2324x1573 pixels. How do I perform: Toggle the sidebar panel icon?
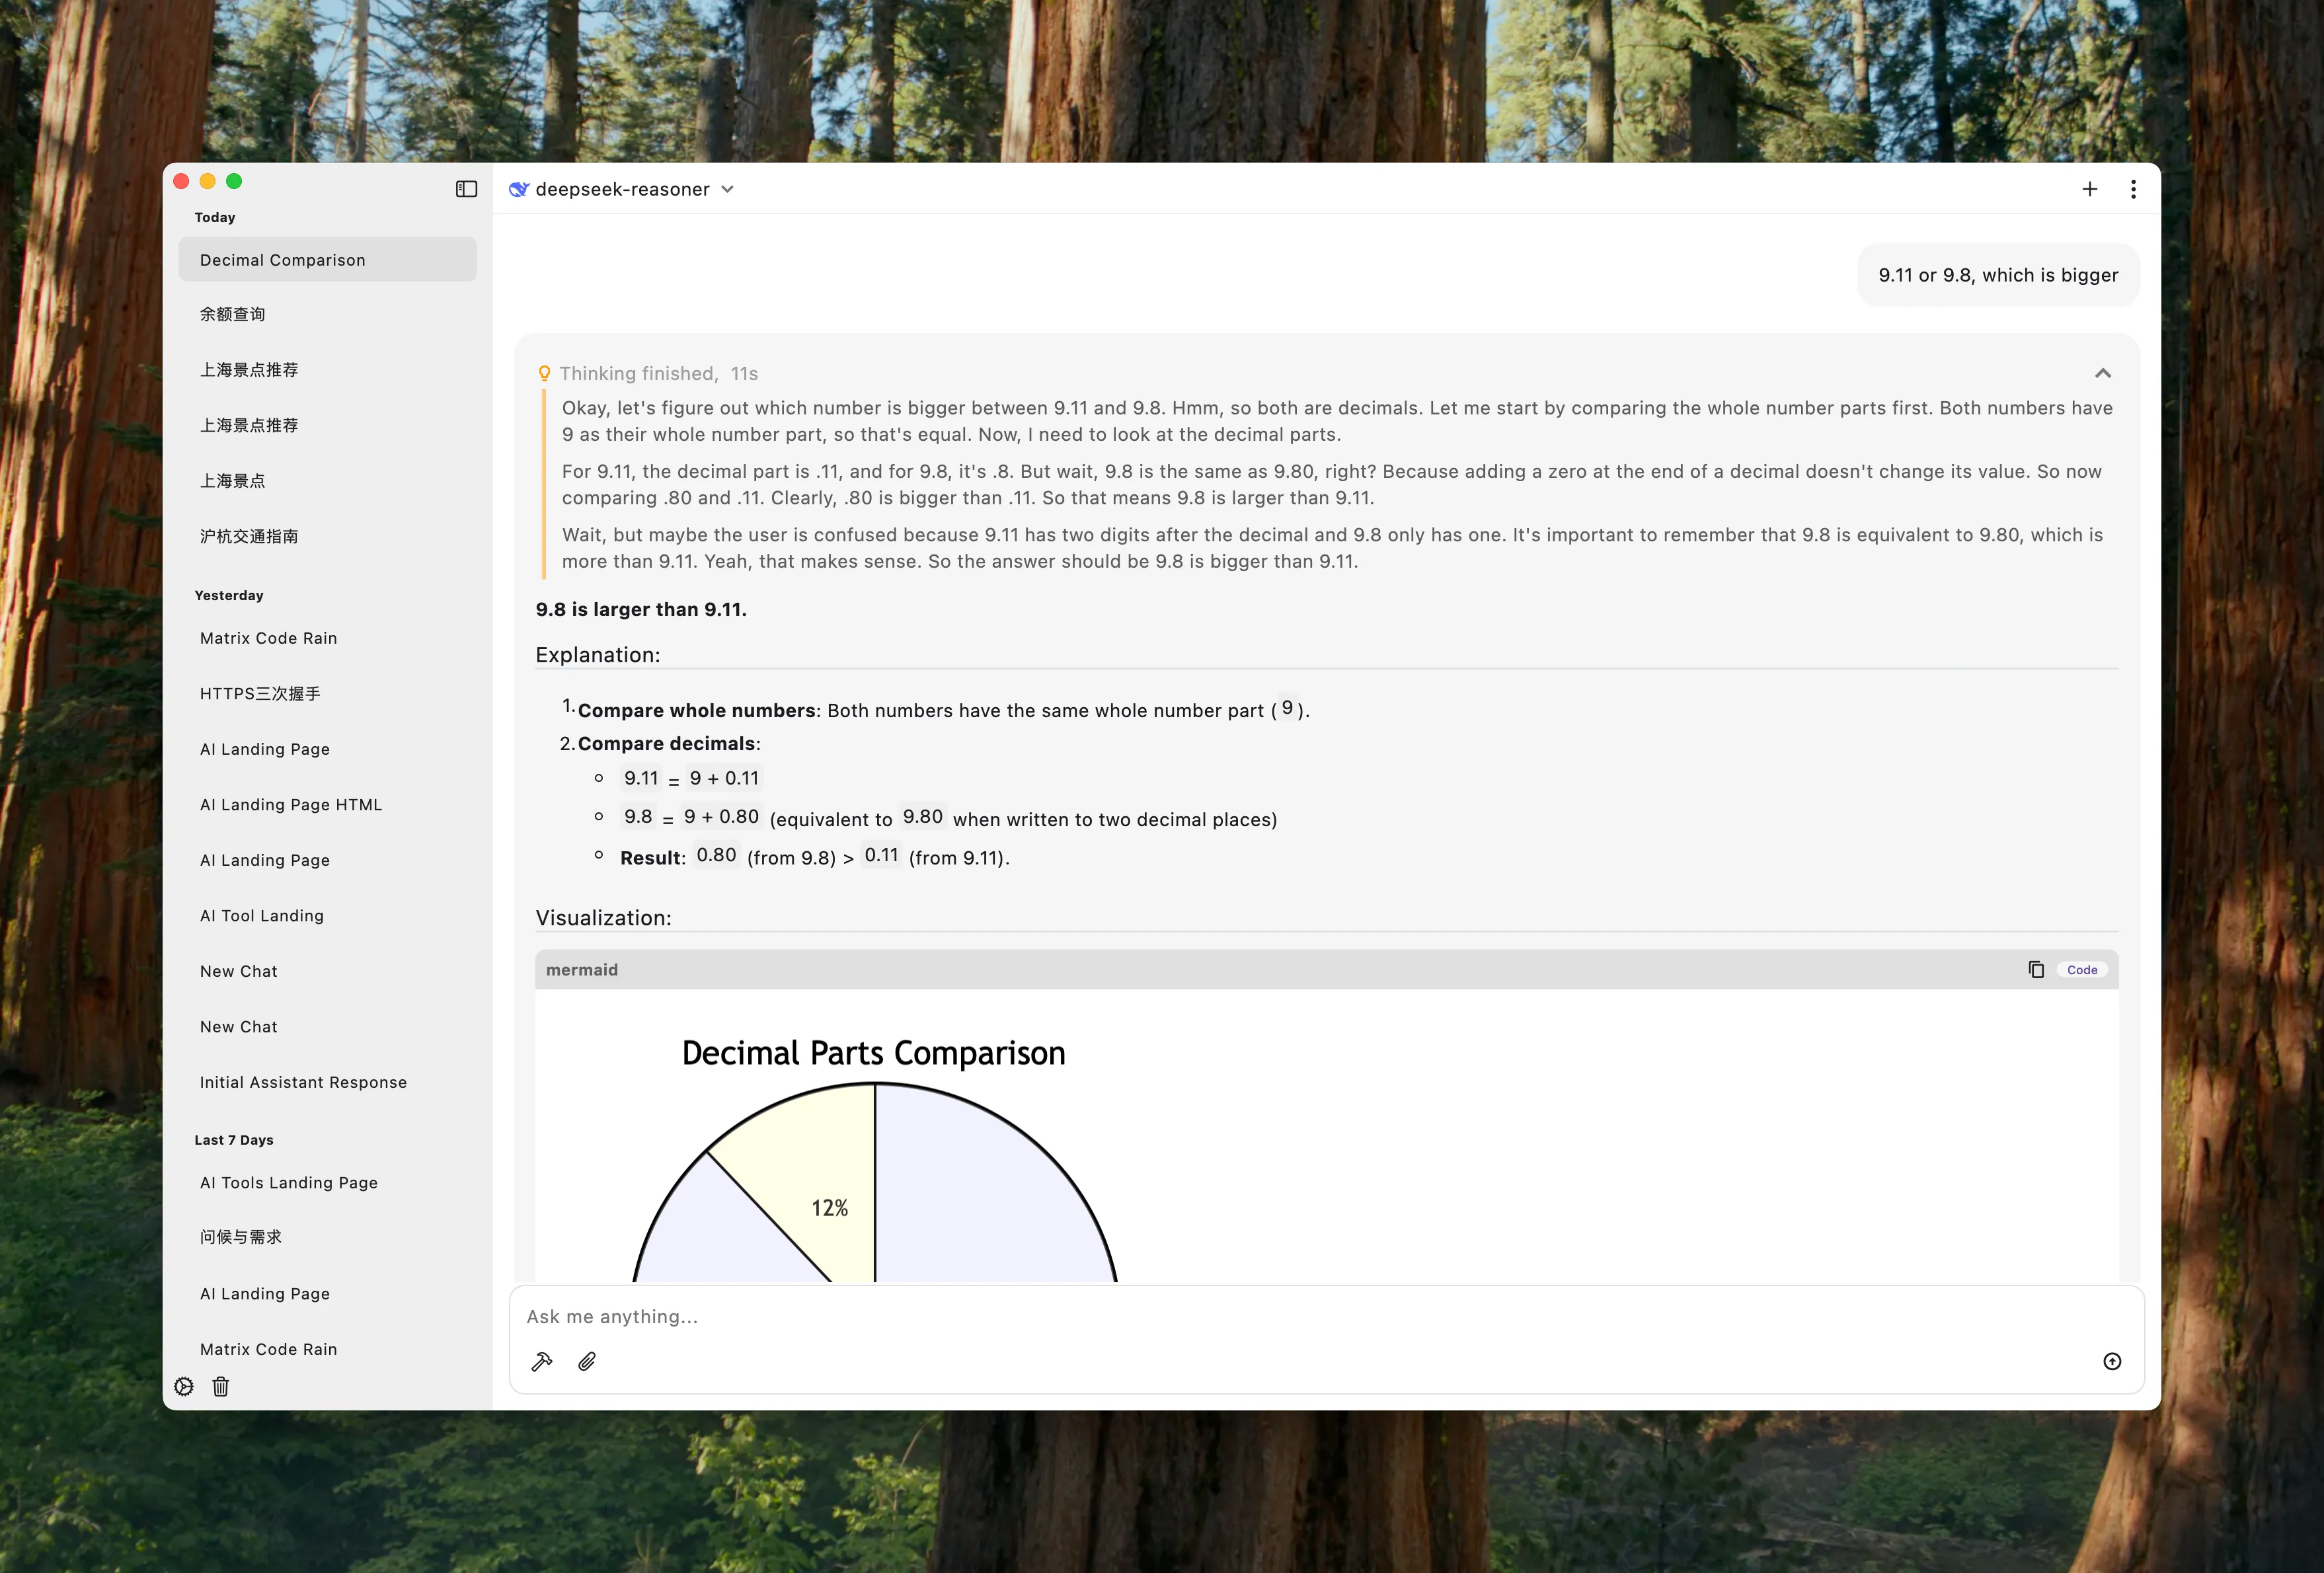(x=466, y=189)
